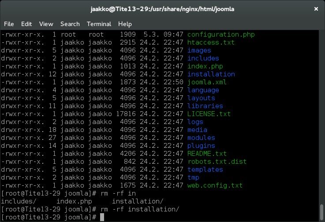Click size 2915 on htaccess.txt row
Viewport: 325px width, 222px height.
128,42
